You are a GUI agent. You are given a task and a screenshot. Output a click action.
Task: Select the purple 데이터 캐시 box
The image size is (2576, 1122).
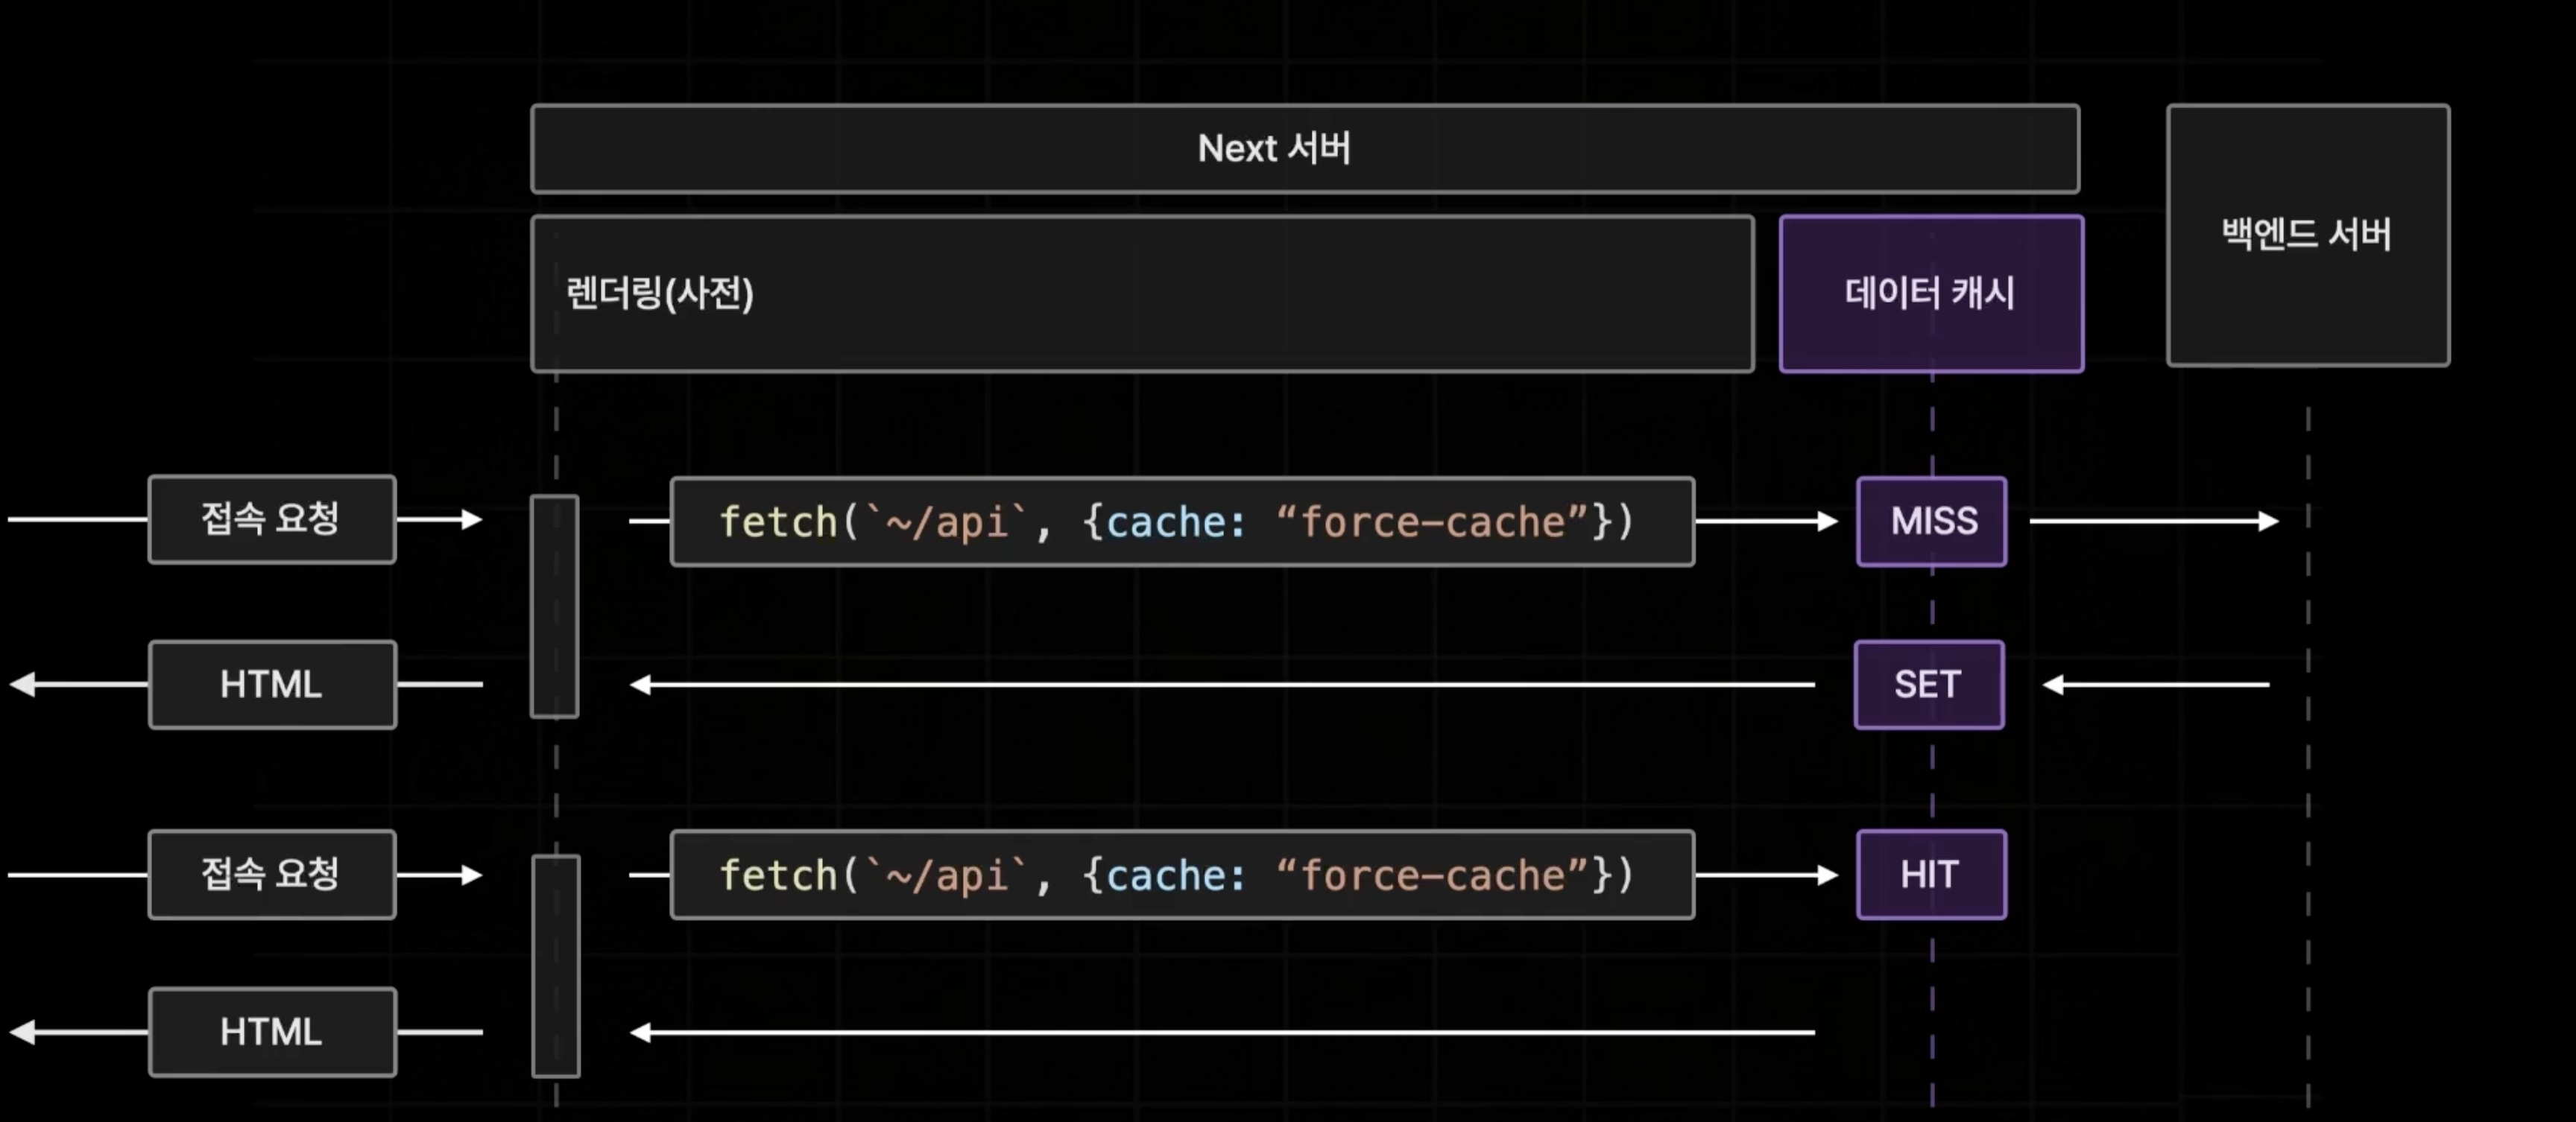(1930, 294)
